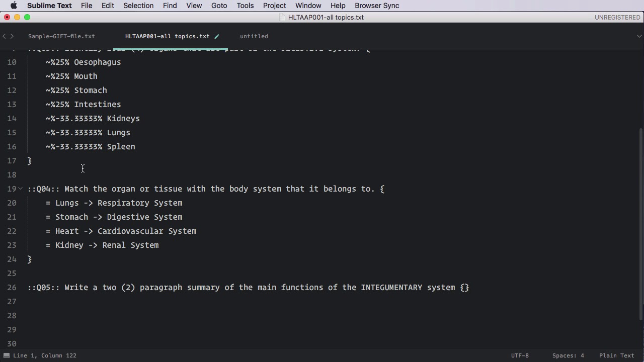Click the ~%25% weight before Oesophagus
644x362 pixels.
pos(57,62)
